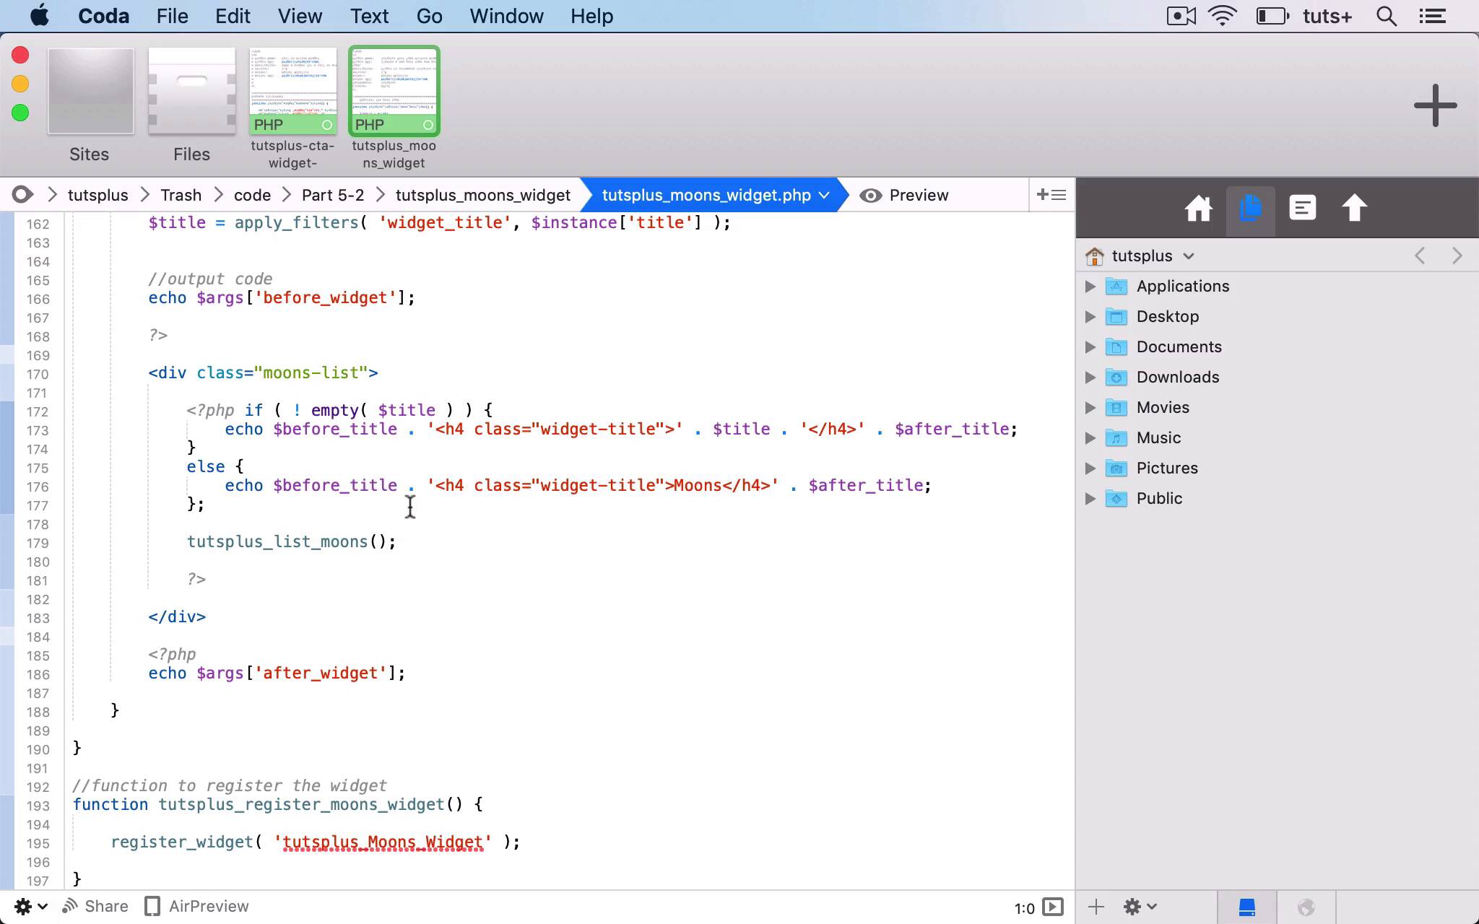The width and height of the screenshot is (1479, 924).
Task: Click the sidebar Home icon
Action: pyautogui.click(x=1198, y=209)
